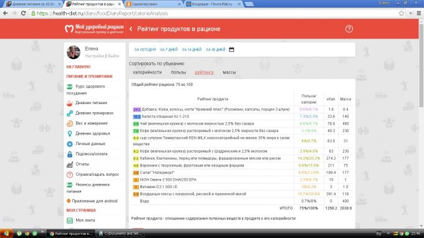Open Chrome menu button
424x238 pixels.
[419, 13]
